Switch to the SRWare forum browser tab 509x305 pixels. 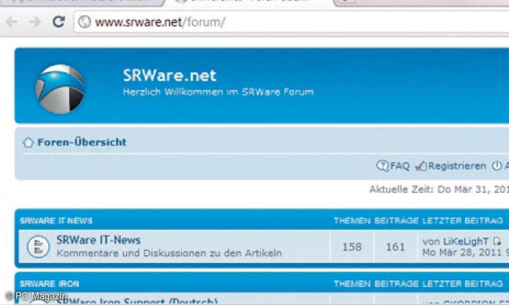[x=250, y=2]
